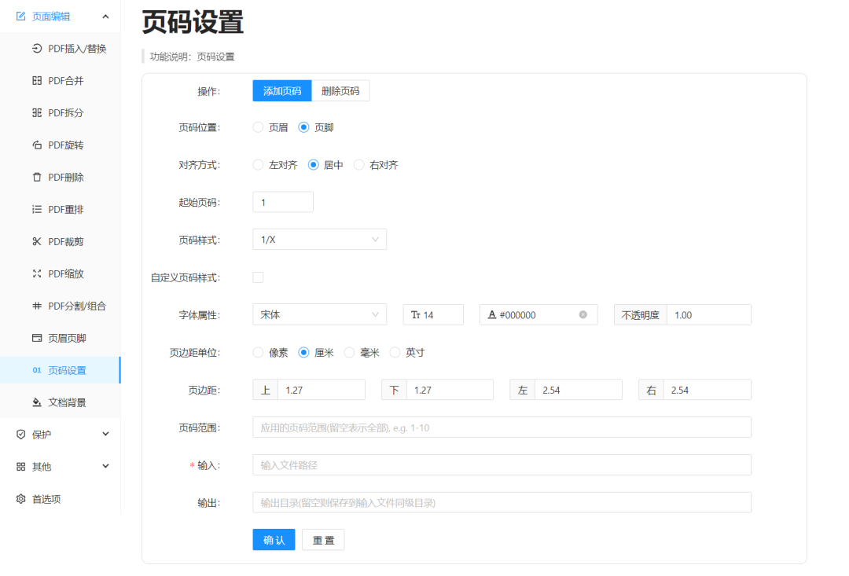Click the 重置 button

[323, 540]
